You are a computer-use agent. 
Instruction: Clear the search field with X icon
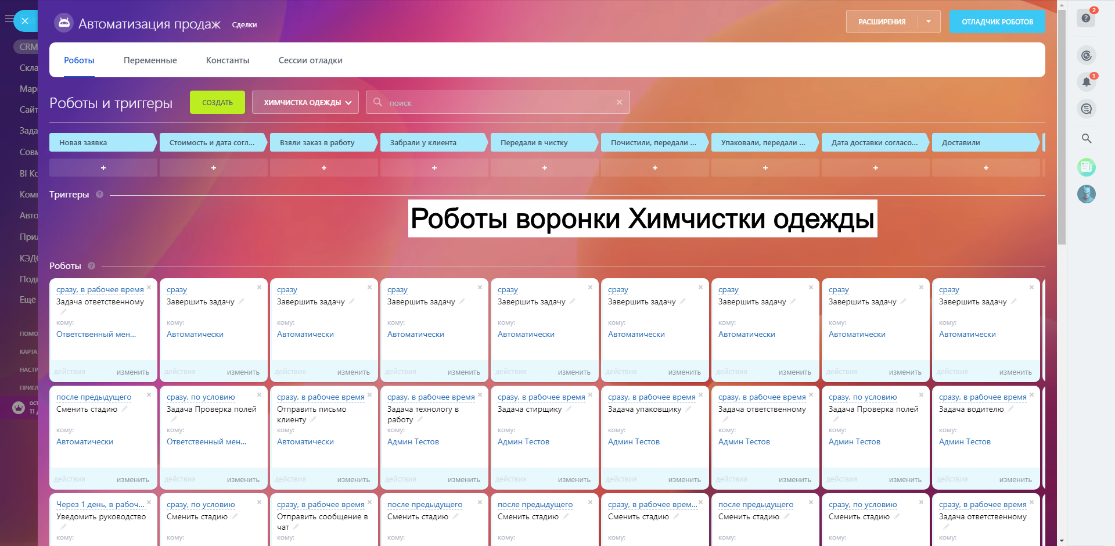tap(619, 102)
